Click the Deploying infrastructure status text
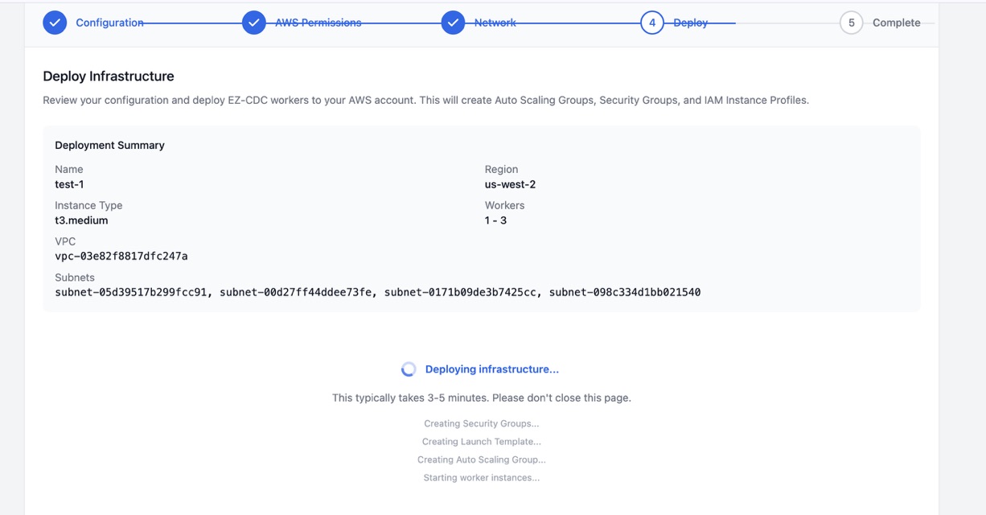The width and height of the screenshot is (986, 515). pos(491,368)
